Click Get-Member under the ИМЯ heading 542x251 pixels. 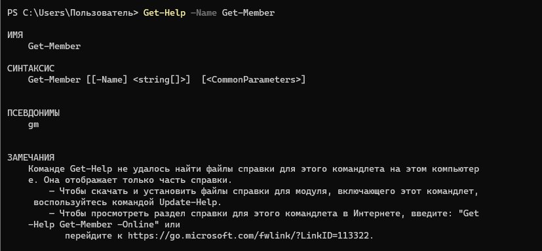click(54, 47)
